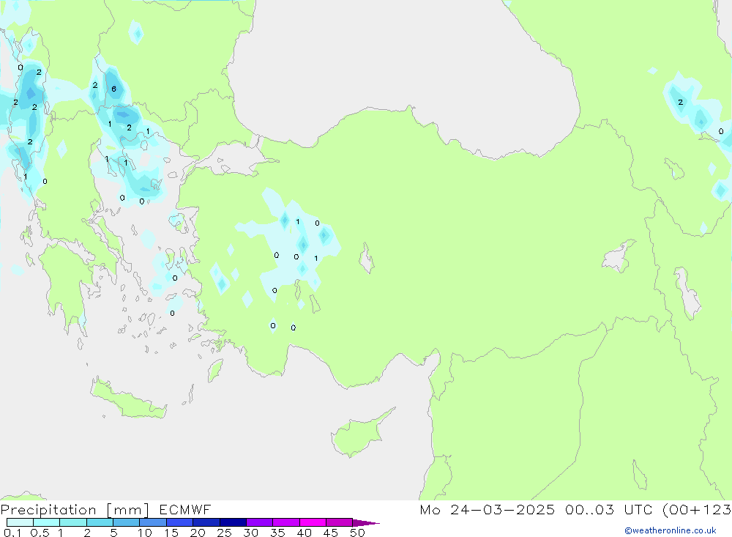Click the 25–30 mm navy legend swatch

233,522
